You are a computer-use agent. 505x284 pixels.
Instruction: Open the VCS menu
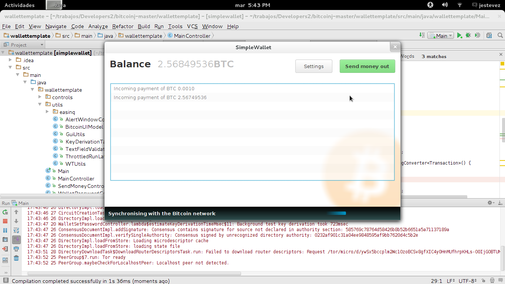coord(192,26)
